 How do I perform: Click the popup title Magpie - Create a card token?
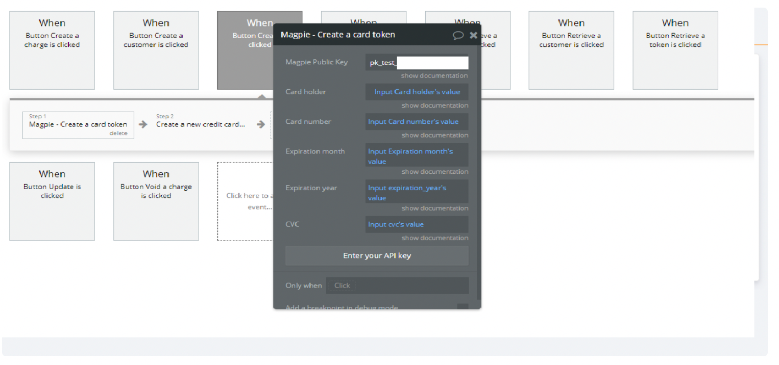338,35
